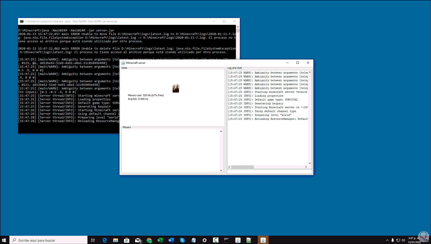Click the Windows Start button
Viewport: 431px width, 244px height.
[4, 240]
